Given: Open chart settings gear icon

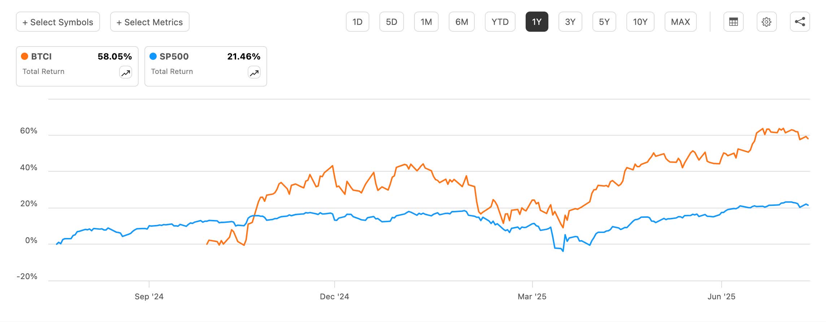Looking at the screenshot, I should point(766,22).
